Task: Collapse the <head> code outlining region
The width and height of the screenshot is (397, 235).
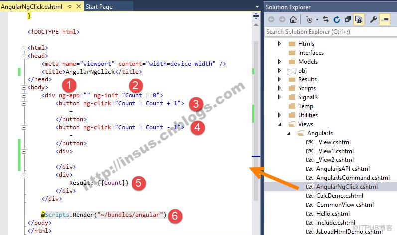Action: click(24, 56)
